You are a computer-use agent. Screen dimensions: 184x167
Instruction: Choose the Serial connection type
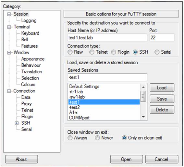point(157,52)
